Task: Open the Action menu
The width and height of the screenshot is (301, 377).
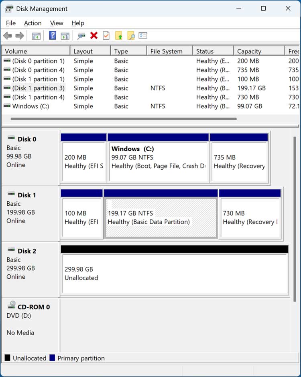Action: point(33,23)
